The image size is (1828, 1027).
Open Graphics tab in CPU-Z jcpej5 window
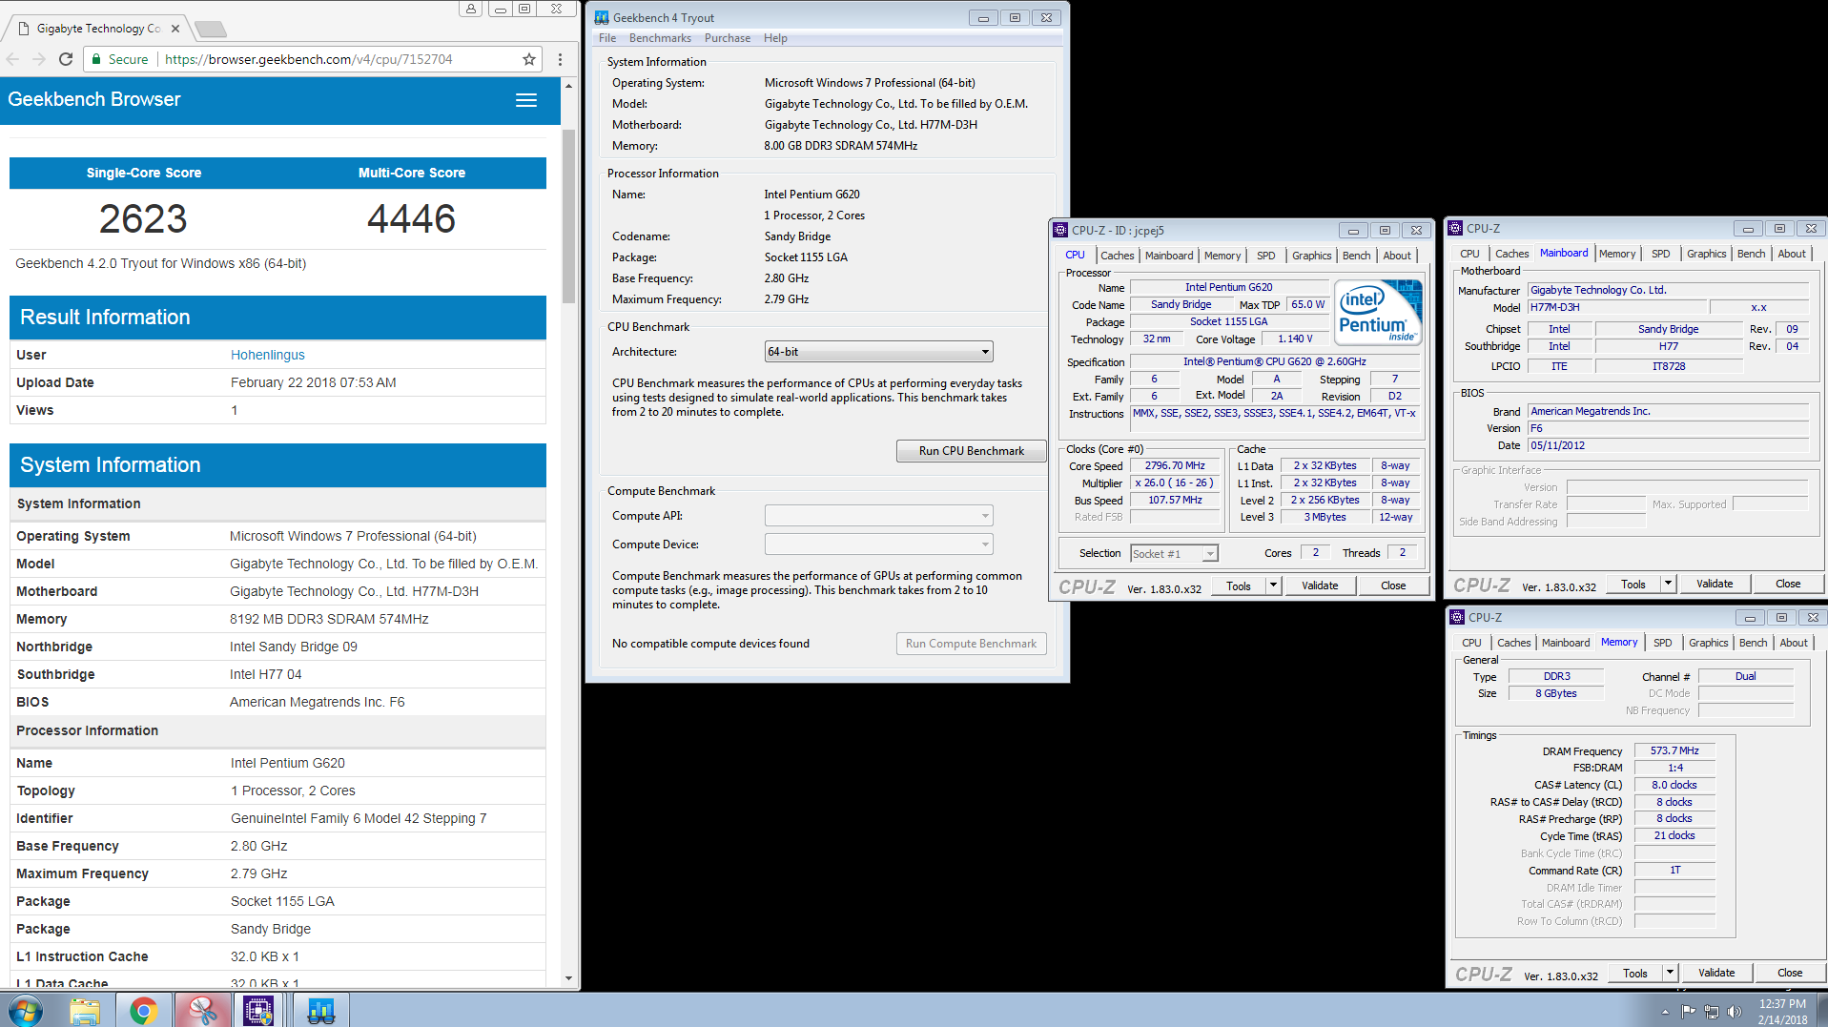coord(1311,256)
